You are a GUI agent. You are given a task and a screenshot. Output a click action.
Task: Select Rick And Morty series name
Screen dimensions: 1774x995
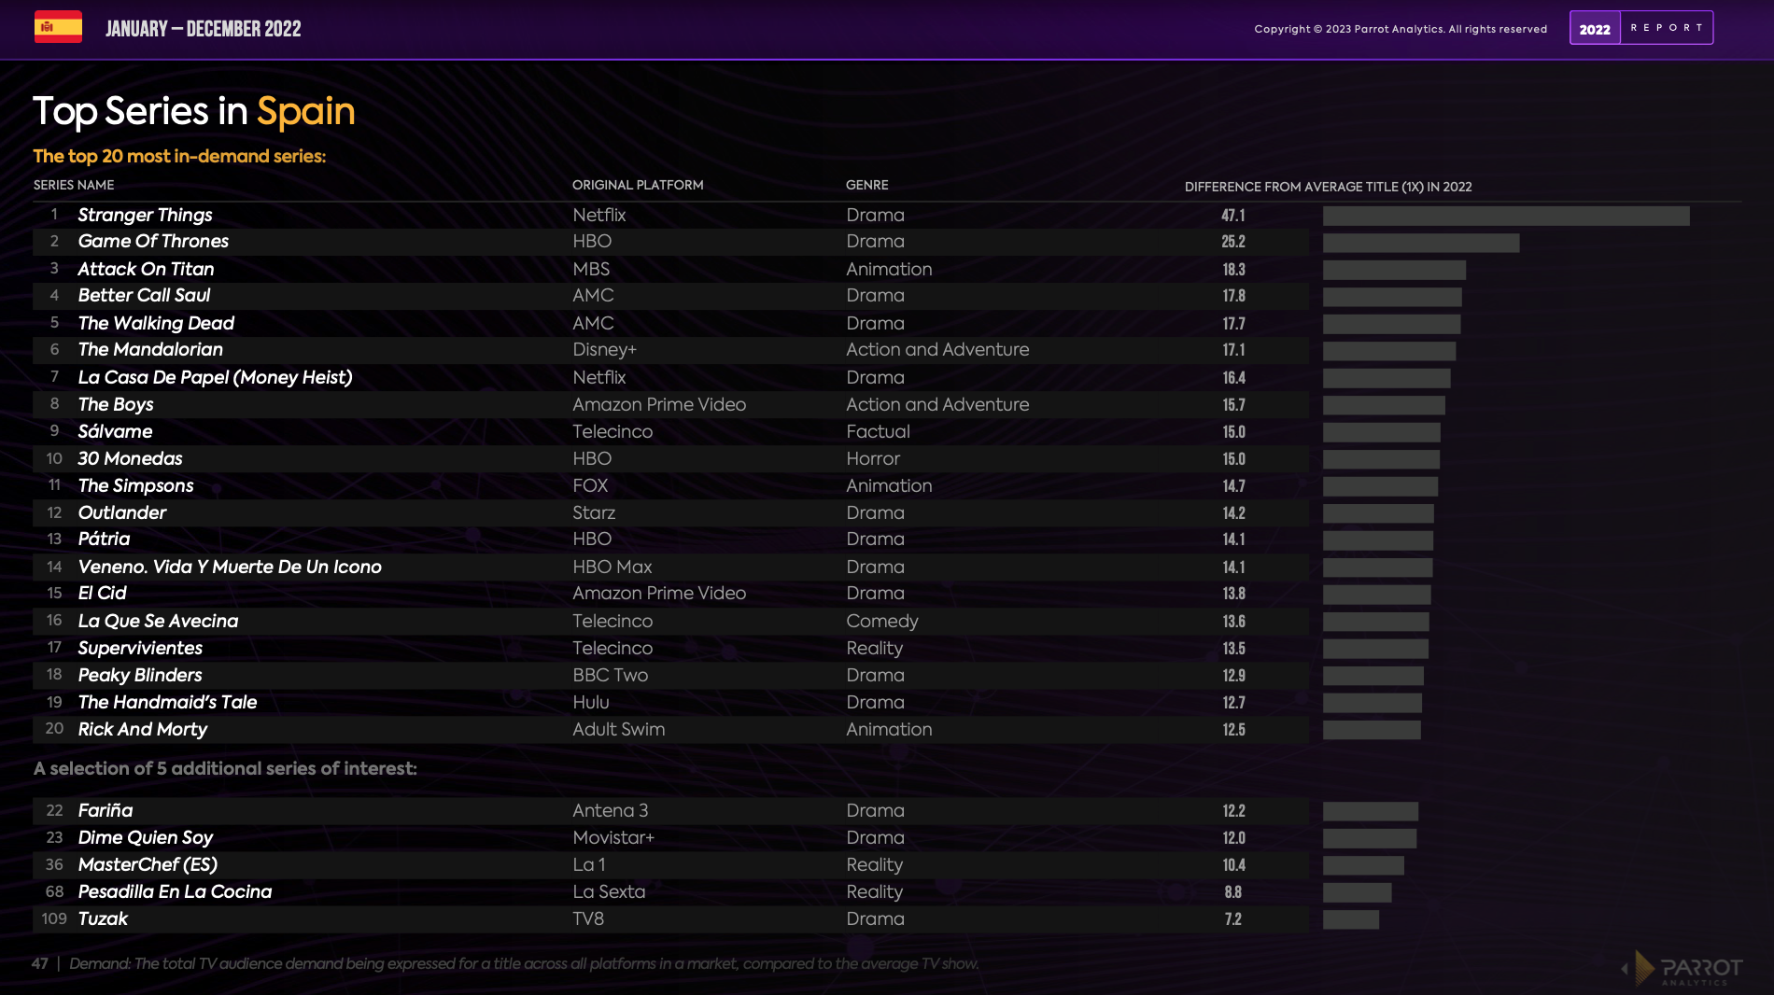(x=143, y=729)
